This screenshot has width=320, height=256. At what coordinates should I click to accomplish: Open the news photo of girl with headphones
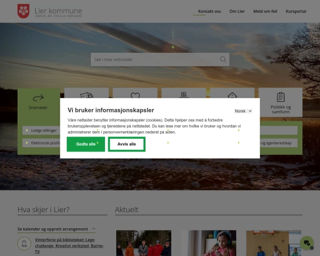(x=209, y=243)
